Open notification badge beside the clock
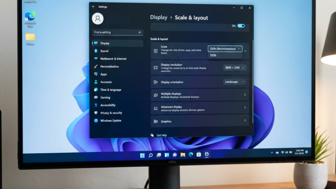The image size is (336, 189). pyautogui.click(x=307, y=152)
